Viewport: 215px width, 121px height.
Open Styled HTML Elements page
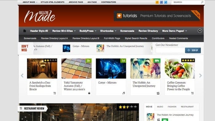click(53, 2)
